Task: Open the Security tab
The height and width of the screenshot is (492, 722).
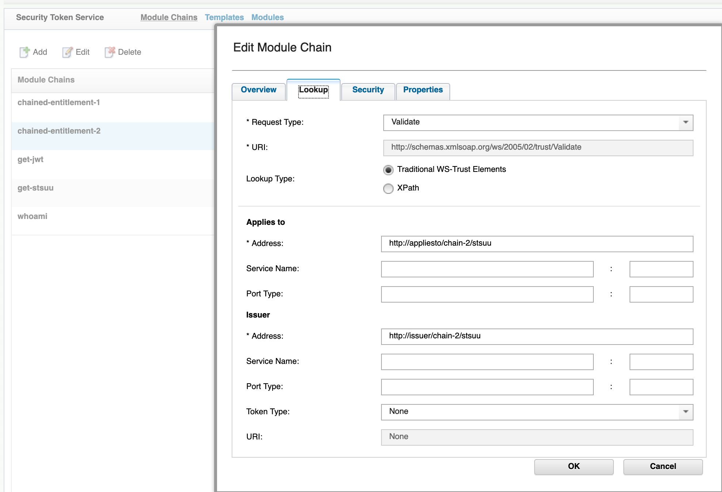Action: click(x=368, y=90)
